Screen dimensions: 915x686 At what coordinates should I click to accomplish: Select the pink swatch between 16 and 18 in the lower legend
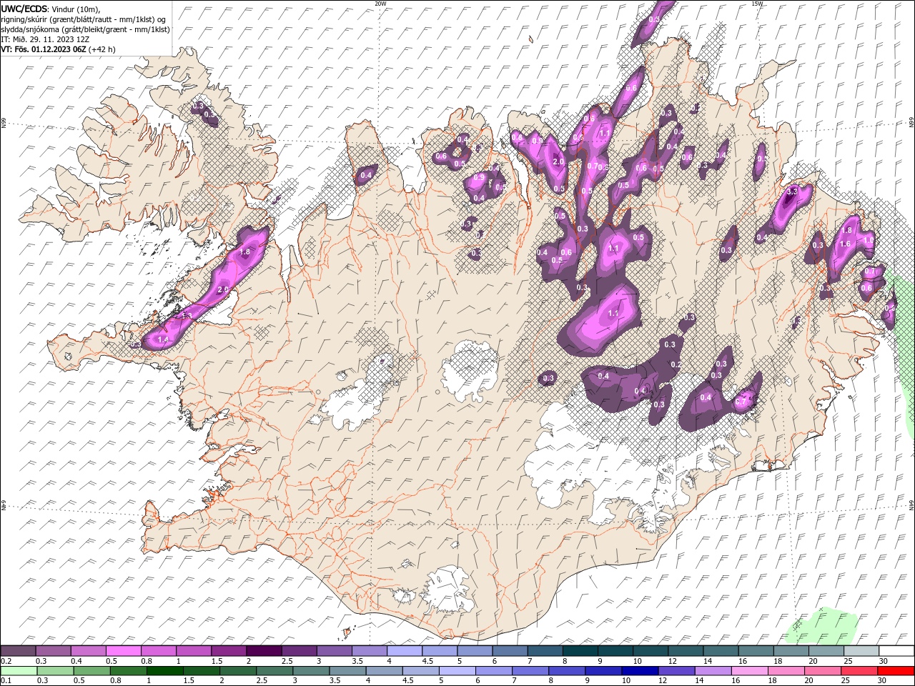coord(750,671)
